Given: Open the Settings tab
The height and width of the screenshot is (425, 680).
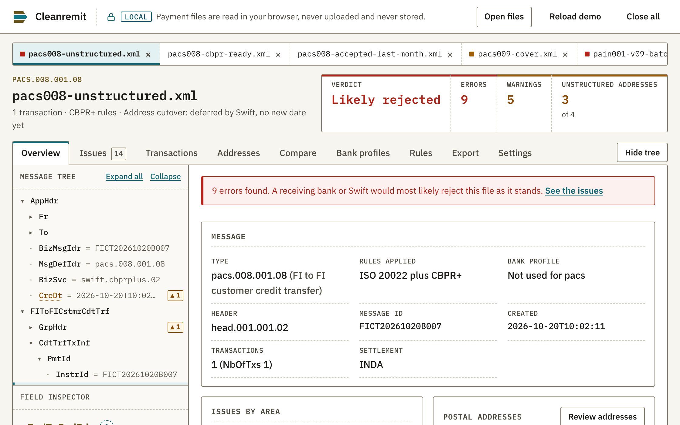Looking at the screenshot, I should (515, 153).
